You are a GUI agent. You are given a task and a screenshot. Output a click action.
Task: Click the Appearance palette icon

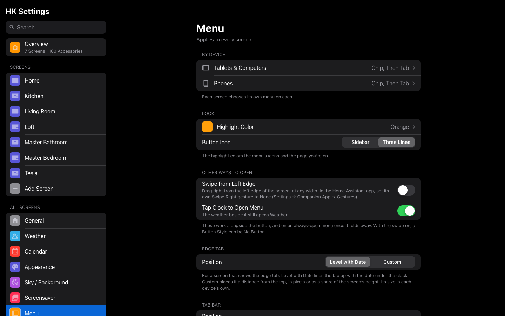tap(15, 267)
